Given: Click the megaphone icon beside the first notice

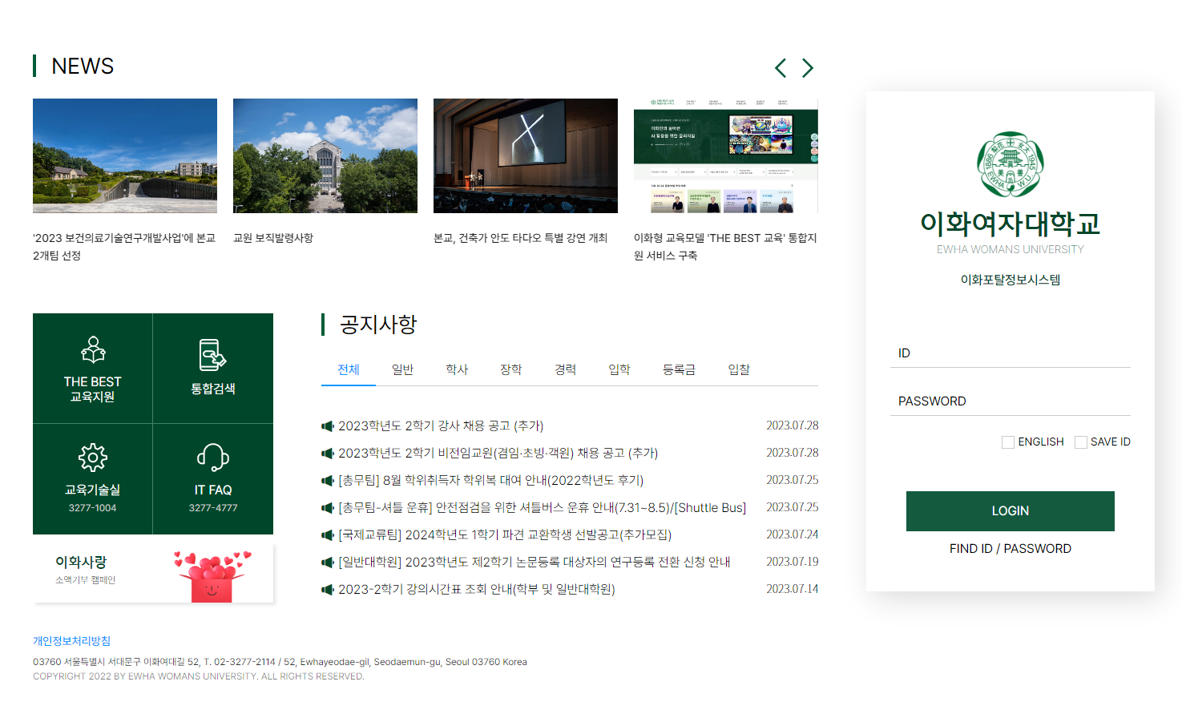Looking at the screenshot, I should (x=328, y=426).
